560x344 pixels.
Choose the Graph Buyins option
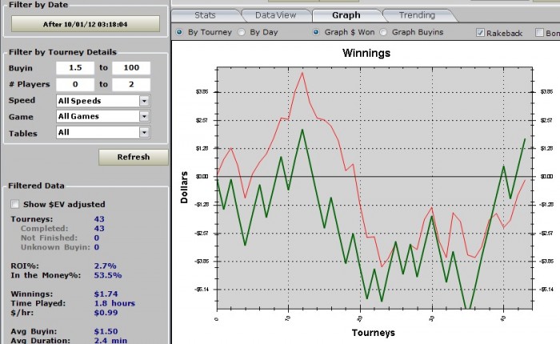tap(383, 32)
